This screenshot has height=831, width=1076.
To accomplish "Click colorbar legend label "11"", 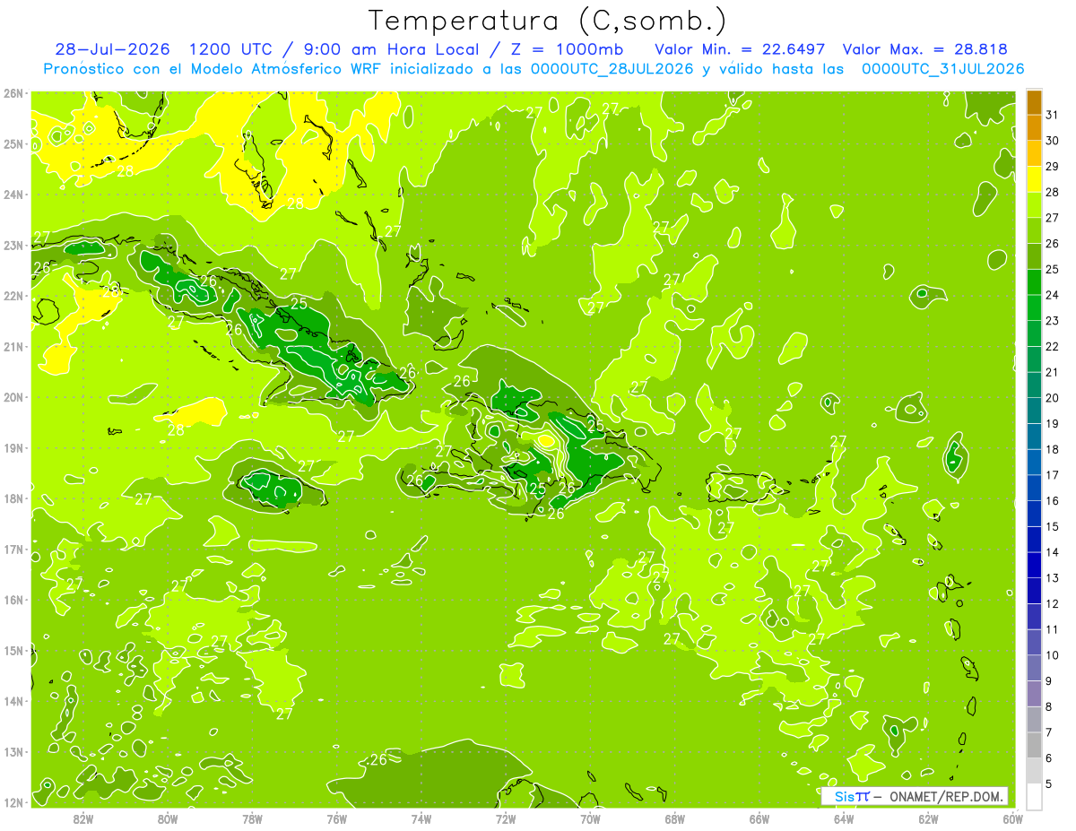I will click(1053, 629).
